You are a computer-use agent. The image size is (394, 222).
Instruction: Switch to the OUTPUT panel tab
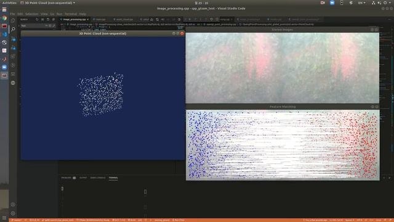tap(83, 178)
